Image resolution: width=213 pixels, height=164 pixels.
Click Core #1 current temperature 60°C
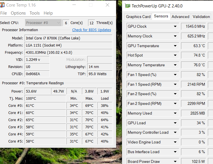tap(45, 113)
